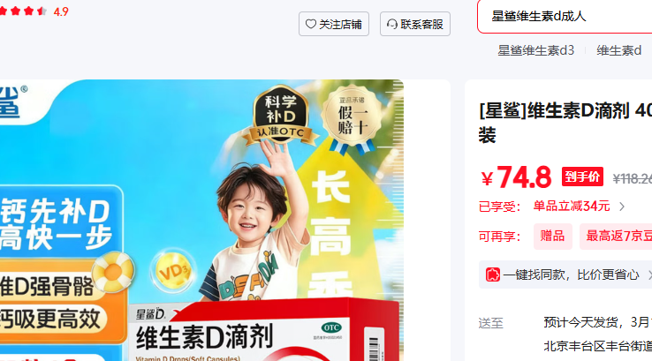
Task: Click the heart icon to follow the store
Action: pos(311,24)
